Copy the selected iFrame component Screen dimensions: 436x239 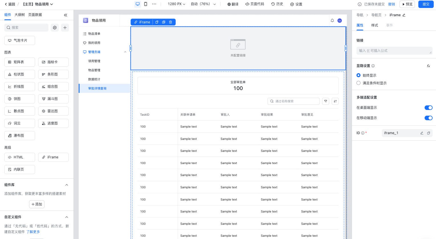[x=157, y=22]
